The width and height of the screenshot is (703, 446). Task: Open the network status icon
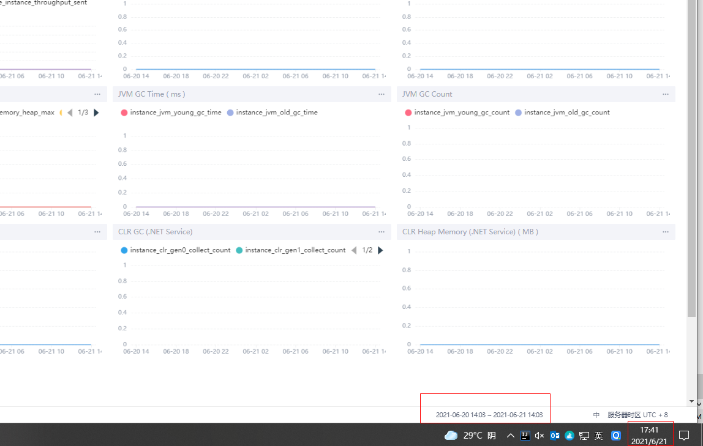coord(584,435)
